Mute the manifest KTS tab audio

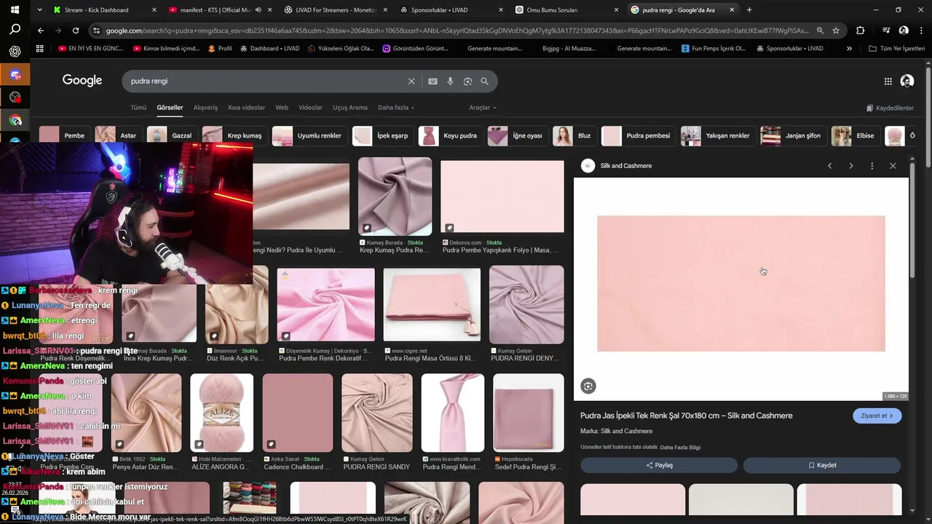258,10
